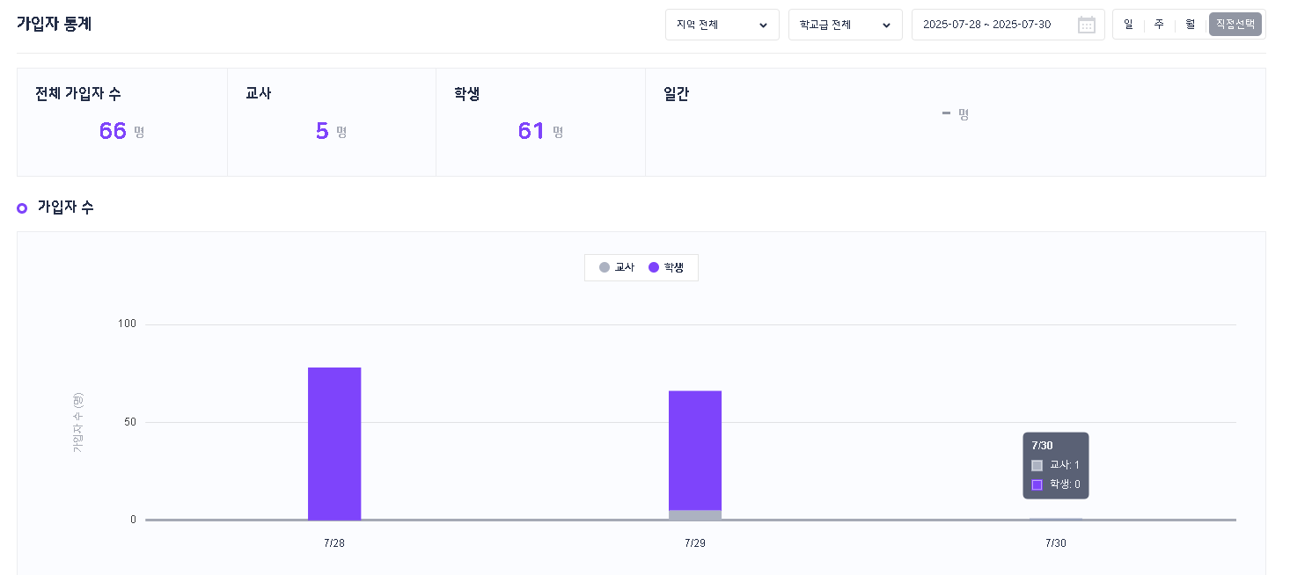Click the gray 교사 segment of 7/29 bar

(695, 515)
